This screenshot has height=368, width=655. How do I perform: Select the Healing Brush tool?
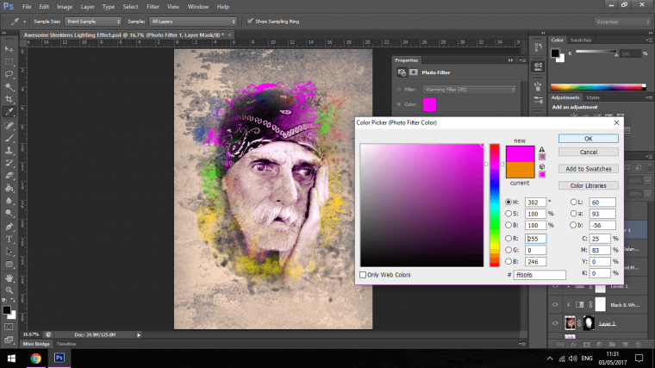(9, 126)
